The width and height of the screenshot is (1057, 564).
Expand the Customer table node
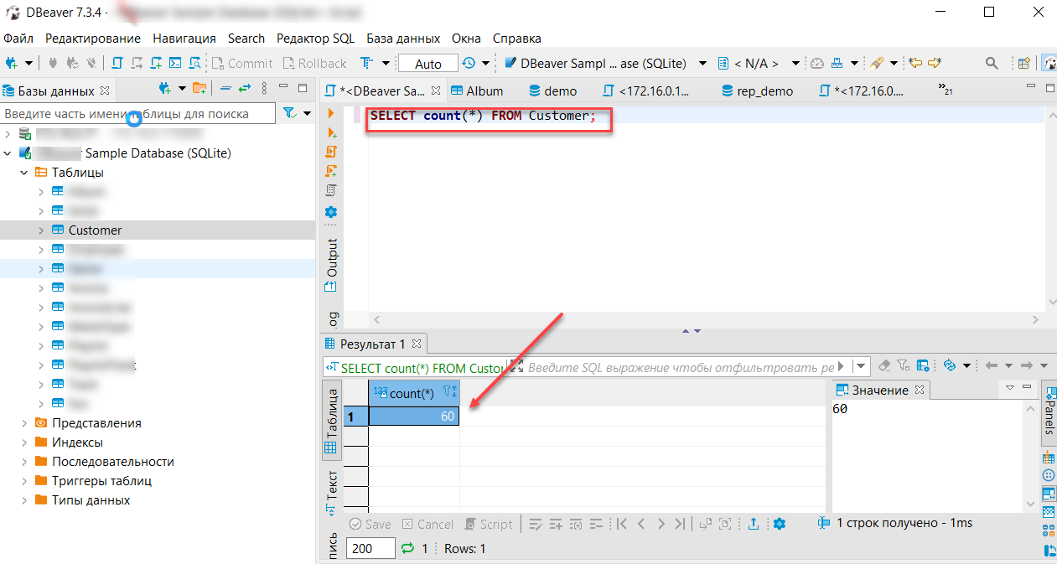click(x=39, y=230)
